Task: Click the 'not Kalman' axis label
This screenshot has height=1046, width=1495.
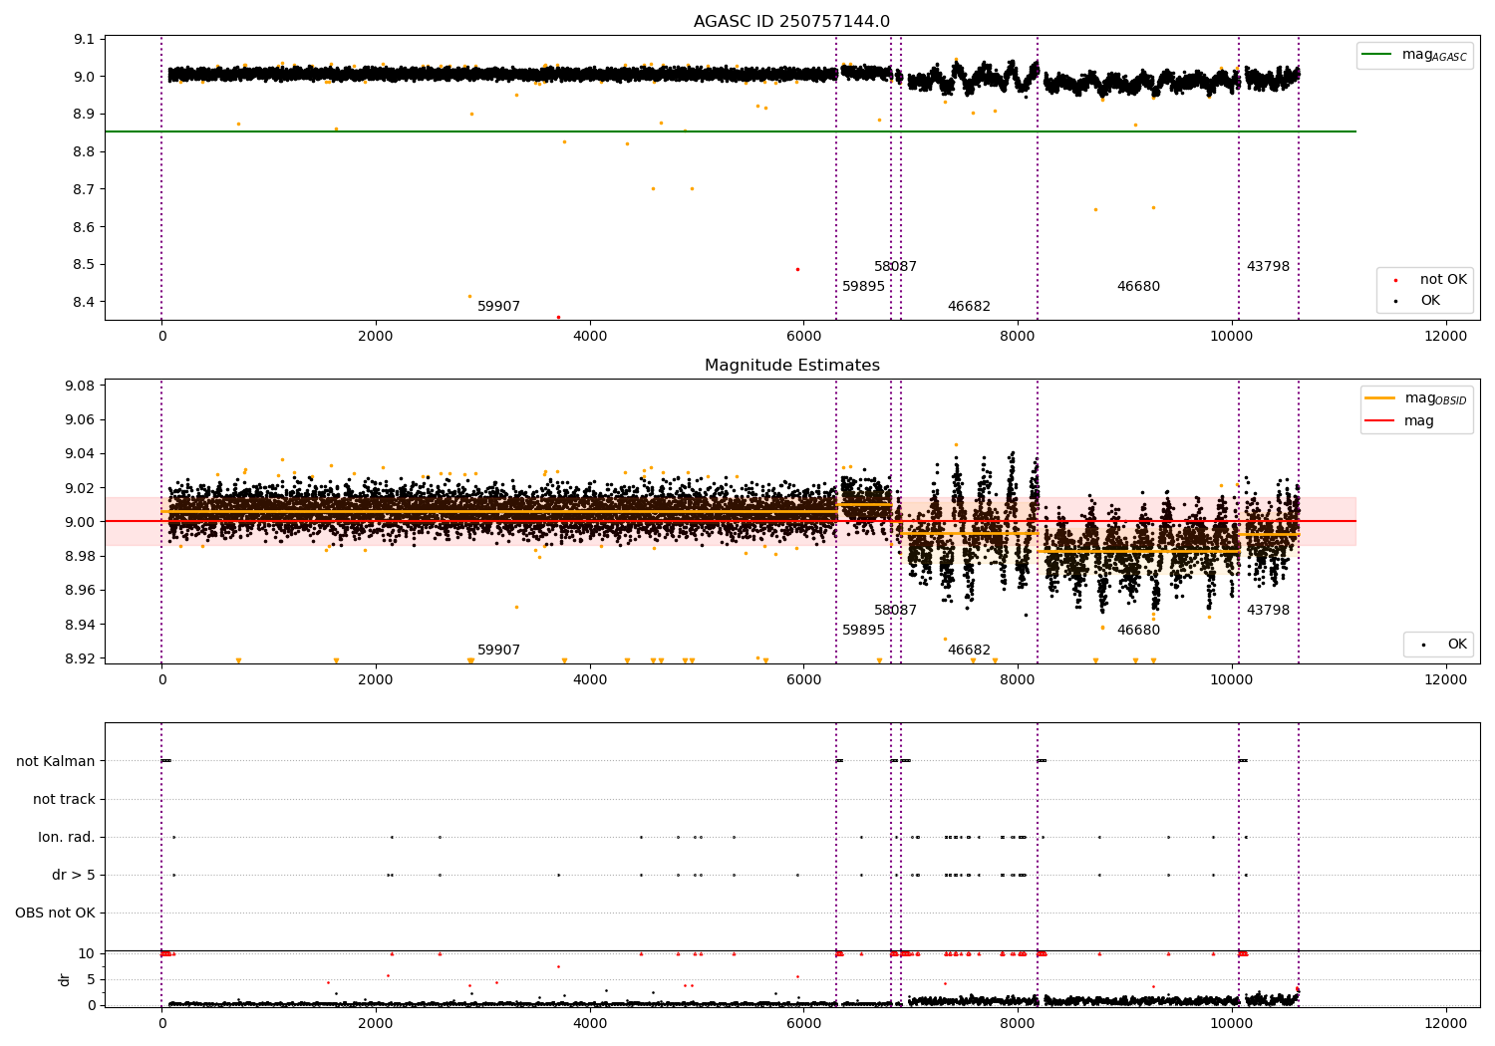Action: pos(56,762)
